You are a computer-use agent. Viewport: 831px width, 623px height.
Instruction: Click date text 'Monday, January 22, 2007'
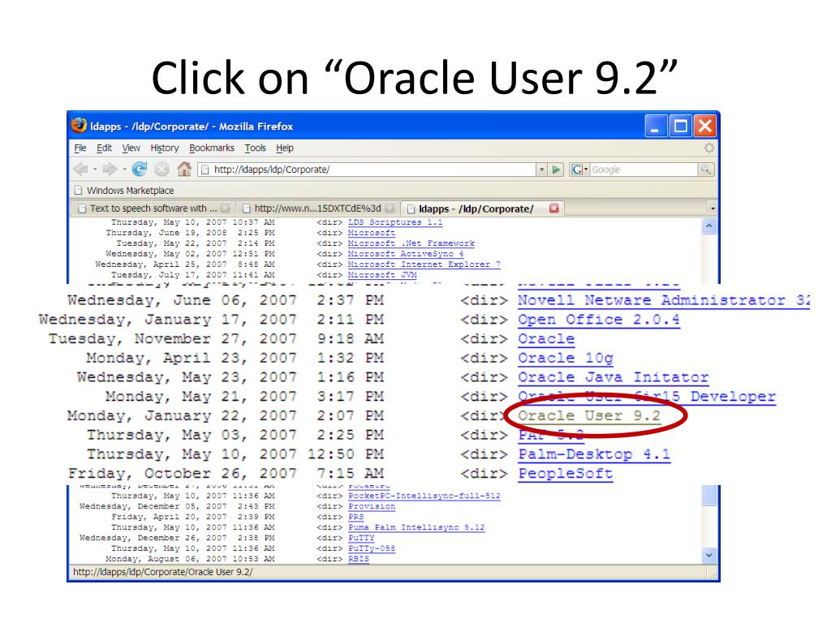point(182,416)
